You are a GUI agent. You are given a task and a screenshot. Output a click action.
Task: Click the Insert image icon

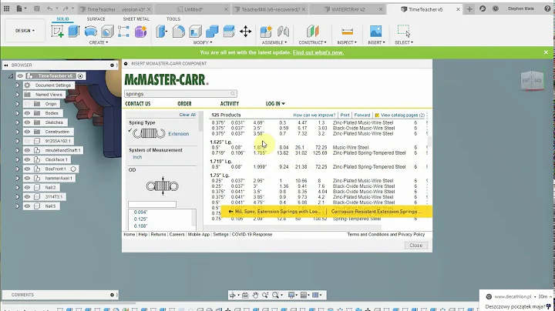click(376, 32)
